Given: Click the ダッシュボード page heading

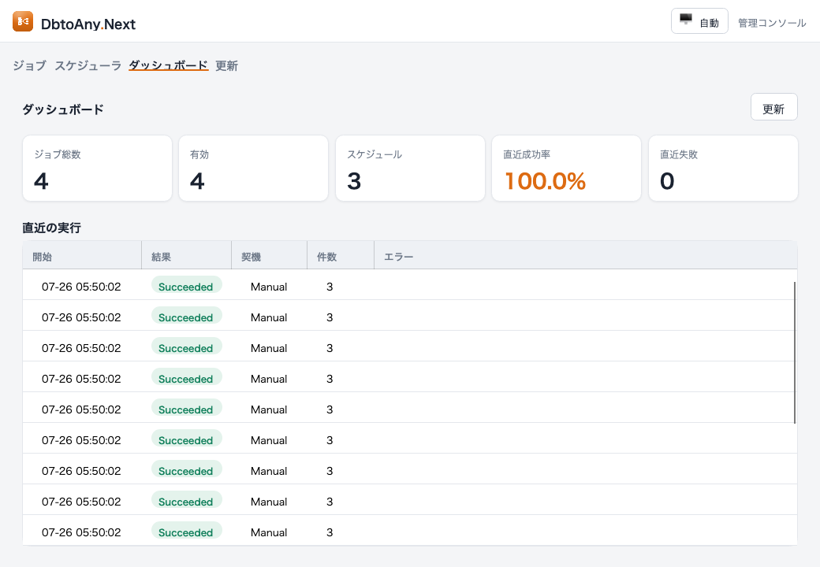Looking at the screenshot, I should point(63,109).
